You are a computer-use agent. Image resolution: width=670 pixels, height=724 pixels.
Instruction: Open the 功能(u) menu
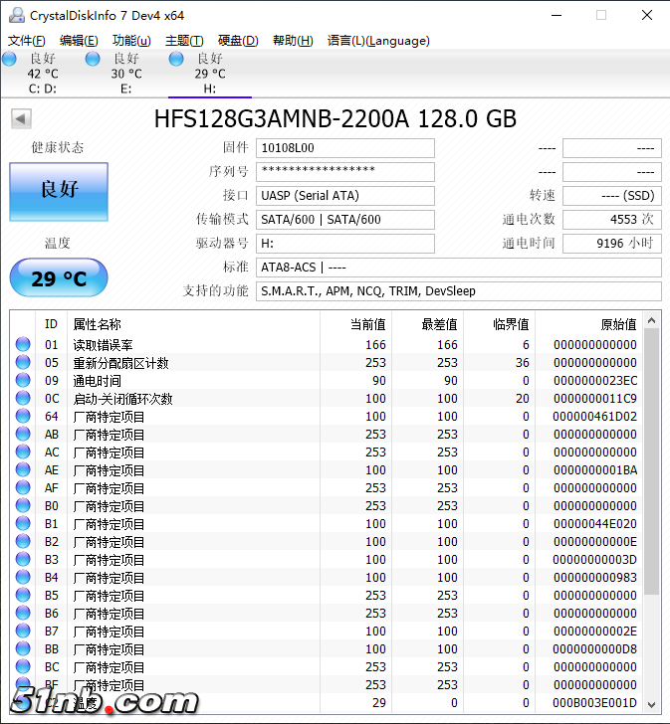coord(131,41)
